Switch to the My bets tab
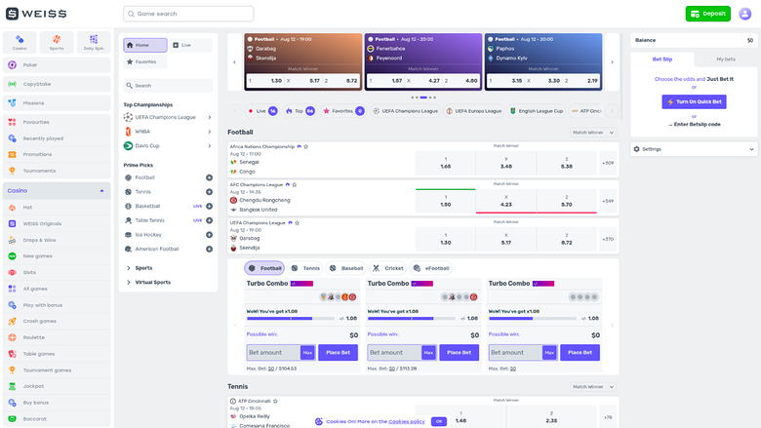 [725, 59]
